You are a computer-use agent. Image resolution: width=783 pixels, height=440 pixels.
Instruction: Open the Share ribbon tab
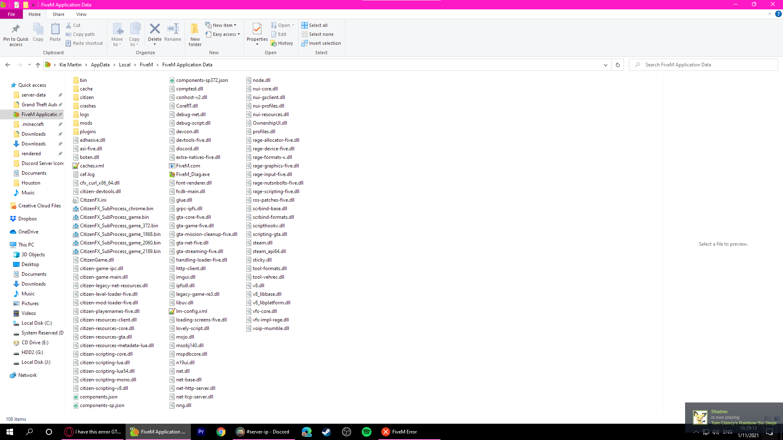click(58, 14)
